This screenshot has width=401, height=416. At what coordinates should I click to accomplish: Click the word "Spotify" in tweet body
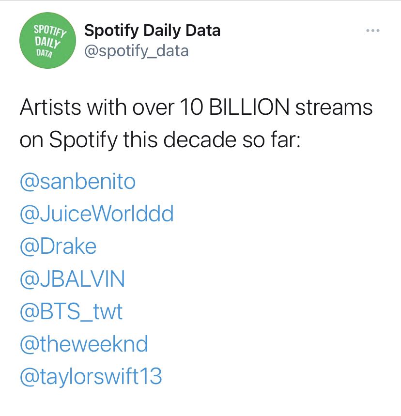click(x=83, y=140)
